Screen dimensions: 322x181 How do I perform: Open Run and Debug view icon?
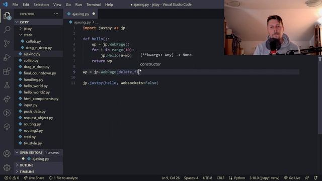pyautogui.click(x=7, y=57)
